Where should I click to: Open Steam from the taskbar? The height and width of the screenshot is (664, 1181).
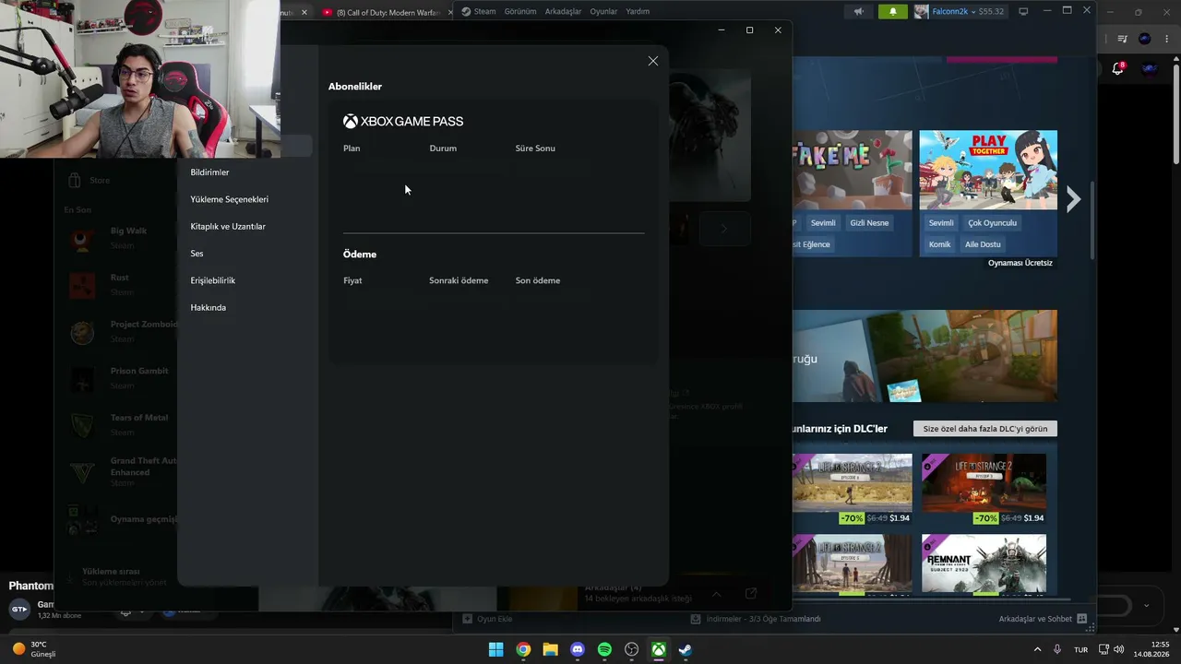(x=686, y=649)
